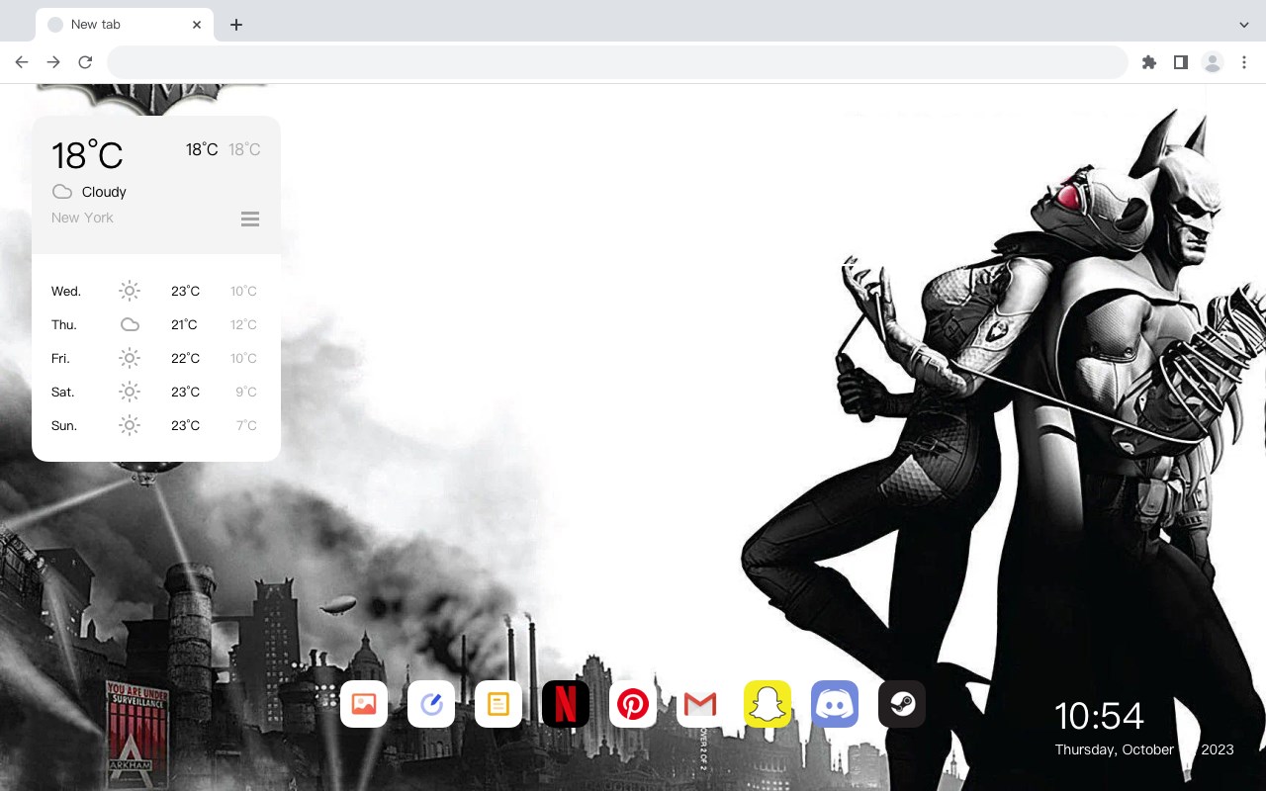Go forward to next page
Viewport: 1266px width, 791px height.
pos(53,62)
